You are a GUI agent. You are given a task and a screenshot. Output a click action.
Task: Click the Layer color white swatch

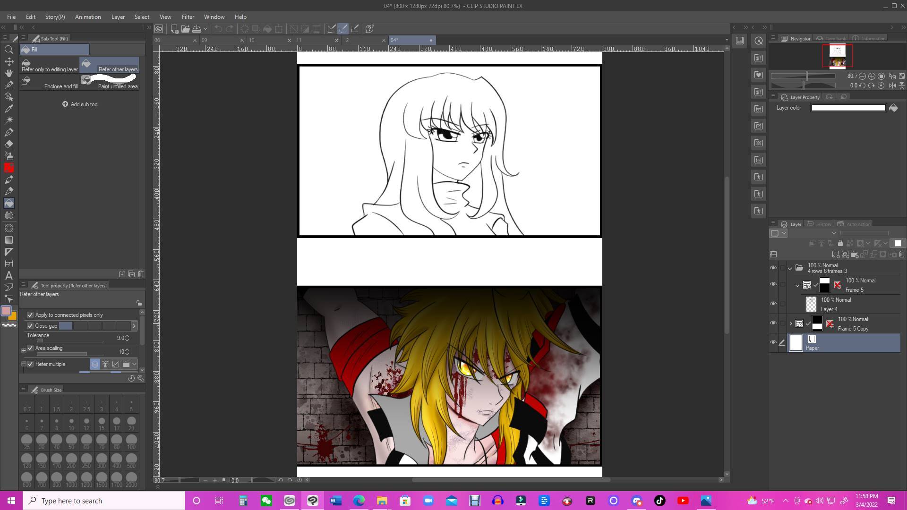[x=848, y=108]
